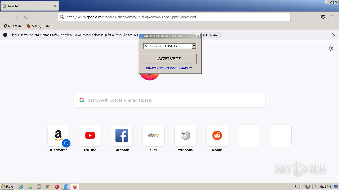Image resolution: width=339 pixels, height=190 pixels.
Task: Open the Wikipedia shortcut tile
Action: point(185,135)
